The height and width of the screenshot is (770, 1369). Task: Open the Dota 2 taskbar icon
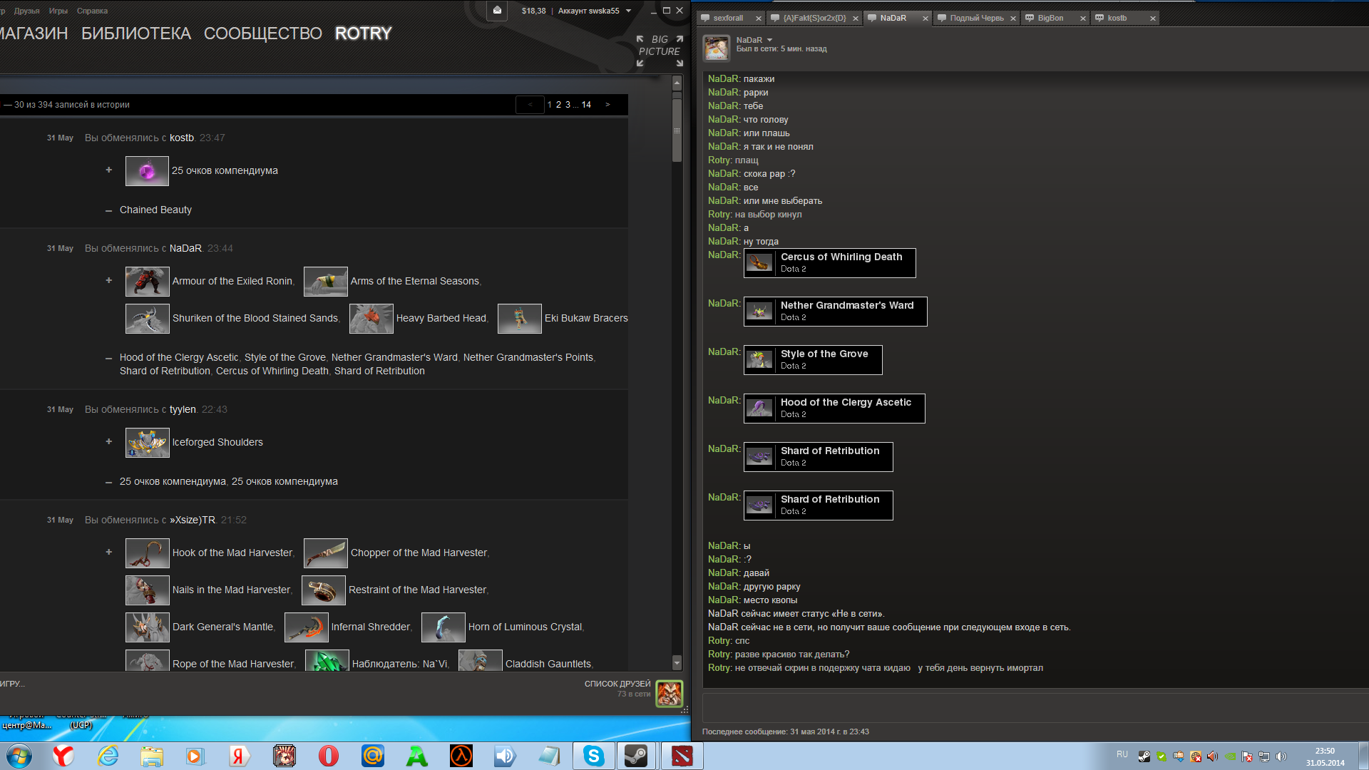[x=682, y=756]
